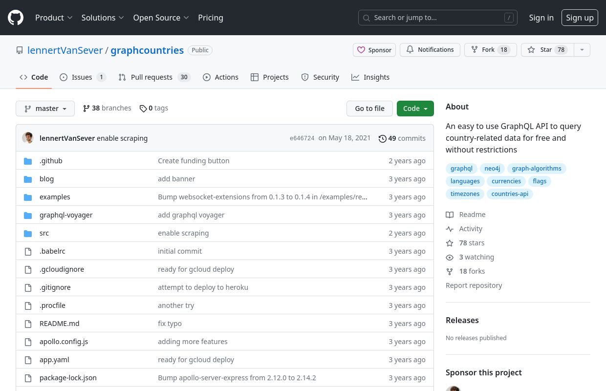Select the languages topic tag
Viewport: 606px width, 391px height.
click(465, 181)
